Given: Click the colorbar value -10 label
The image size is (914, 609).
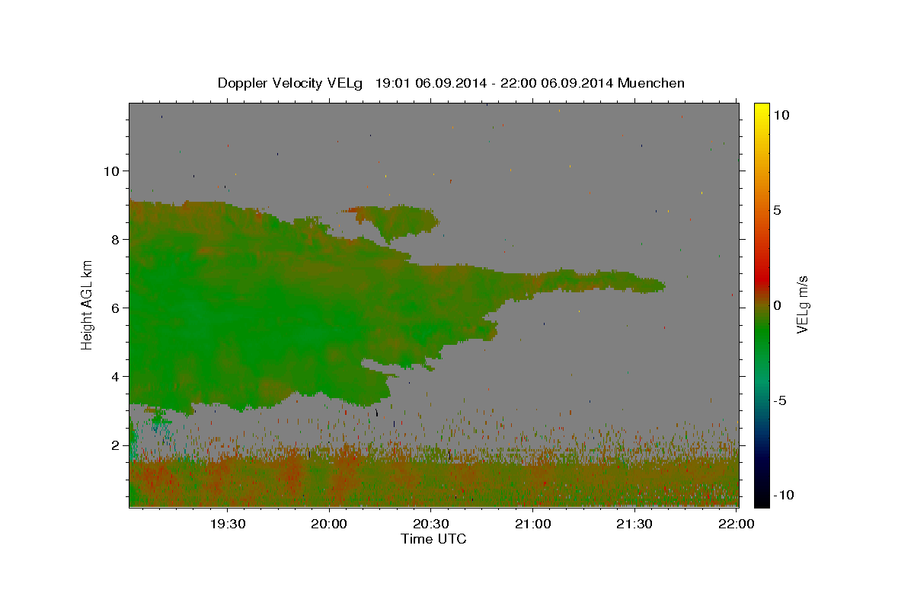Looking at the screenshot, I should (783, 495).
